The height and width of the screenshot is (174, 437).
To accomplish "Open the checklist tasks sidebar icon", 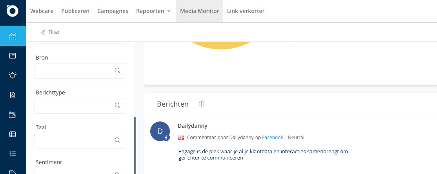I will tap(13, 154).
